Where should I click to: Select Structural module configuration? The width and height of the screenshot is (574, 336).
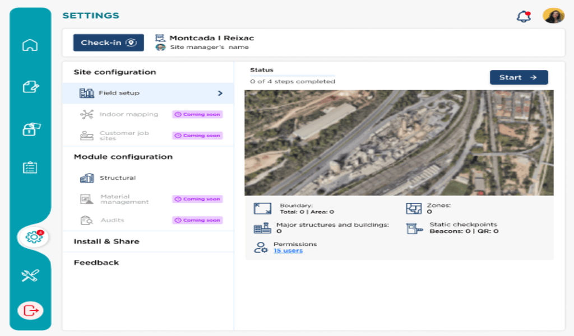click(117, 178)
